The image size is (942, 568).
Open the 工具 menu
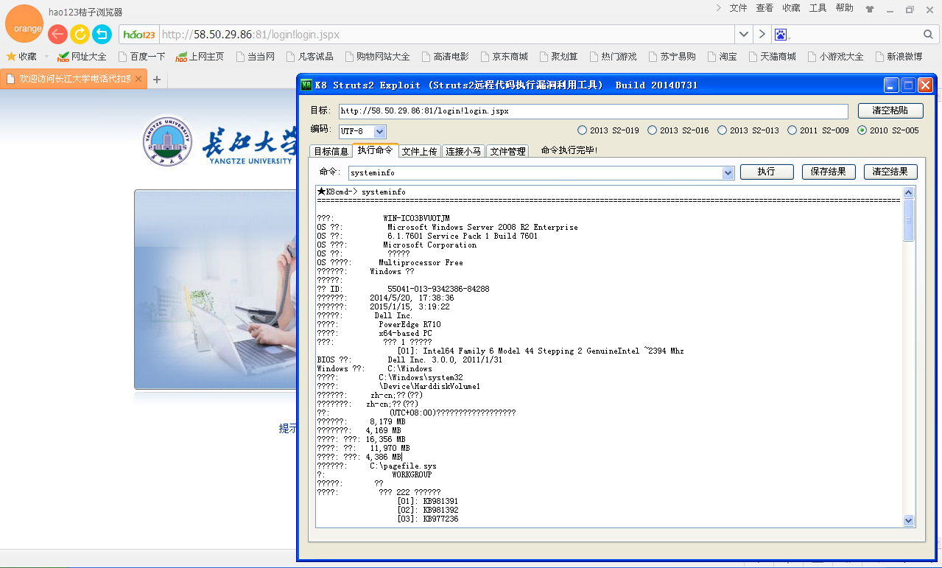(818, 8)
